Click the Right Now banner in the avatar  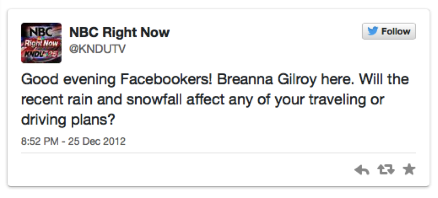coord(40,43)
